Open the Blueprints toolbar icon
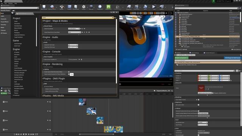Image resolution: width=242 pixels, height=136 pixels. pyautogui.click(x=129, y=7)
